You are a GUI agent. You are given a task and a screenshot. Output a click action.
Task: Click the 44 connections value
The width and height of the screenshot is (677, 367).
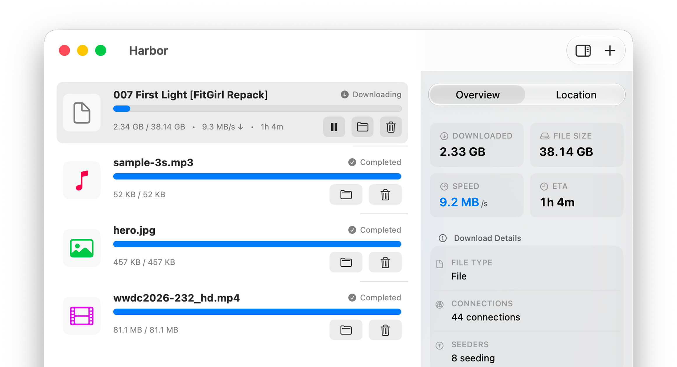(486, 317)
